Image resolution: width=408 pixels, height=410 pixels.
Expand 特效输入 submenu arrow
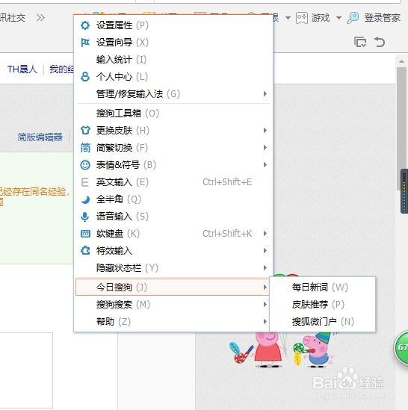point(265,250)
